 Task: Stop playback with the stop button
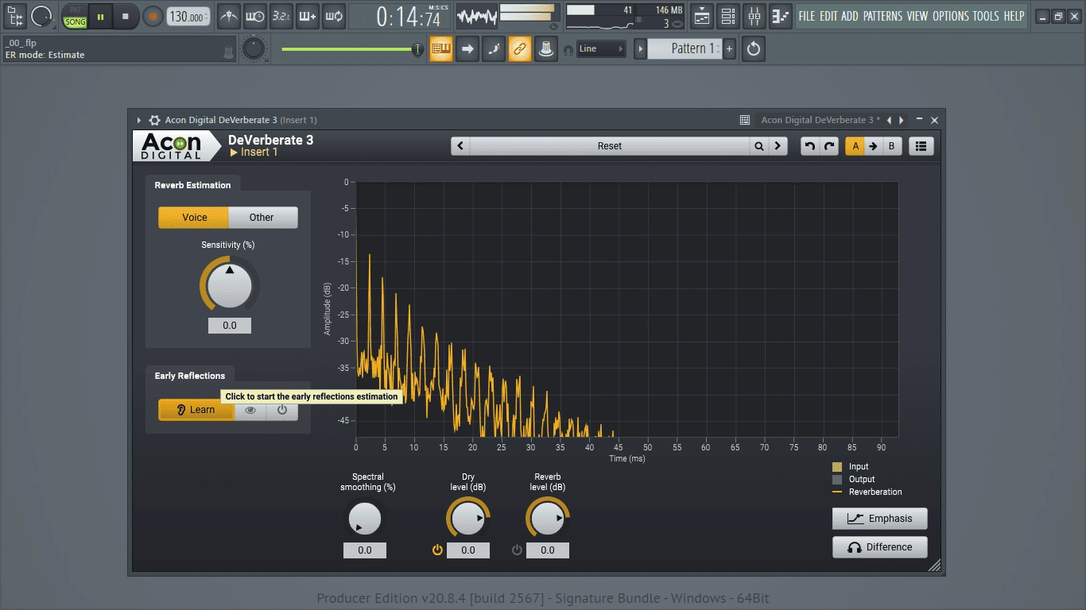125,16
